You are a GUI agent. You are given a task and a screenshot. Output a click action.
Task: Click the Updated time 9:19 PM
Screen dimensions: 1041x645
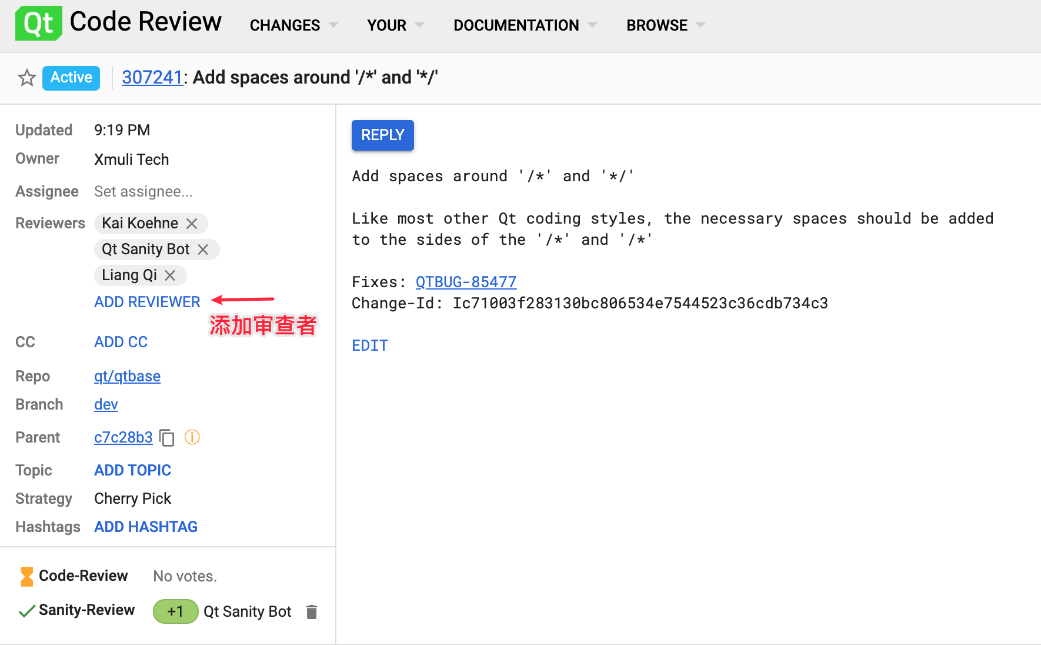tap(122, 130)
